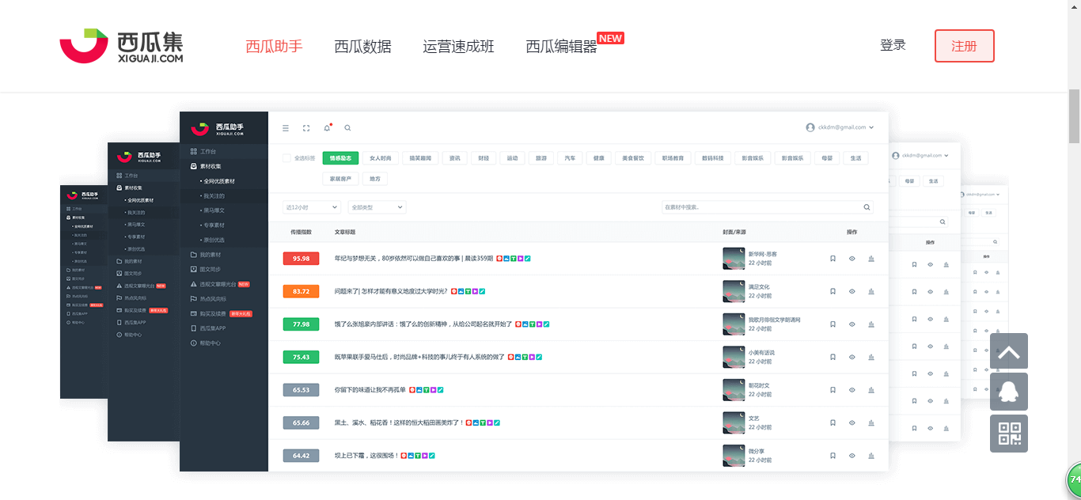Screen dimensions: 1081x500
Task: Open article 坝上已下霜，这很围场！
Action: pyautogui.click(x=366, y=456)
